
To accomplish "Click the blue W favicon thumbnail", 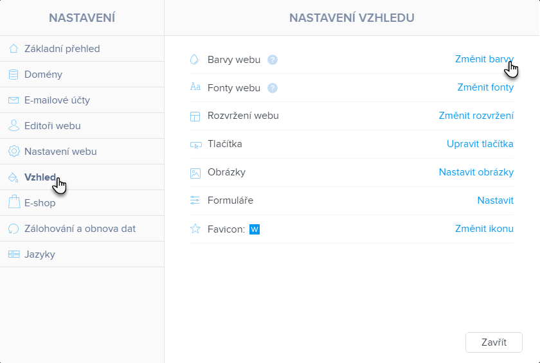I will (255, 229).
